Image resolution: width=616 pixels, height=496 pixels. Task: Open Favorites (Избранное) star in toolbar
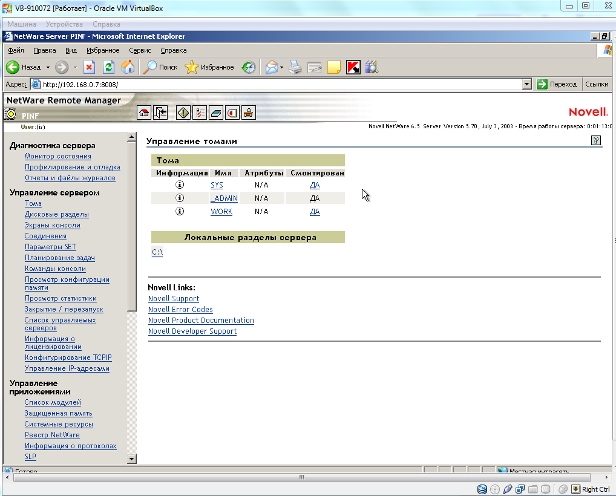point(209,67)
